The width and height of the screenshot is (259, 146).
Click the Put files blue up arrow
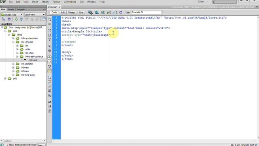pos(21,19)
